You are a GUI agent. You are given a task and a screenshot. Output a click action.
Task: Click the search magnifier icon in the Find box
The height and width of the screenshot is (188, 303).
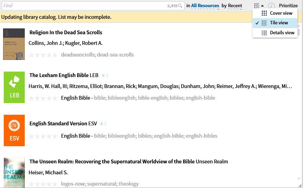[180, 6]
